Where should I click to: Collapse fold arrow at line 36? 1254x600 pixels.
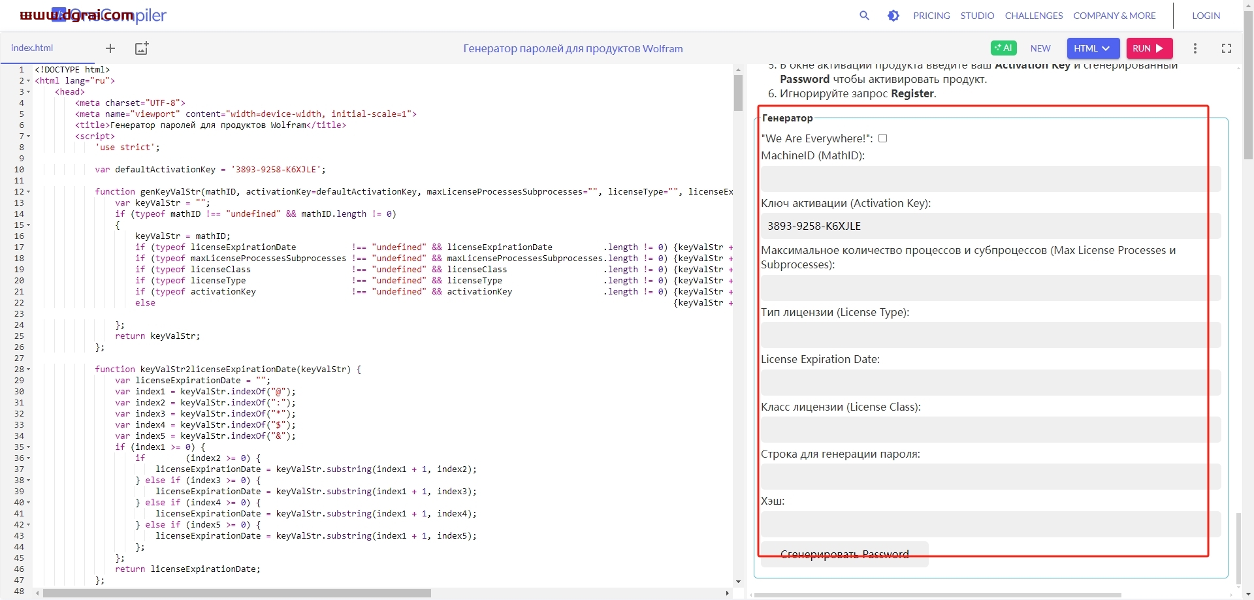(x=29, y=458)
